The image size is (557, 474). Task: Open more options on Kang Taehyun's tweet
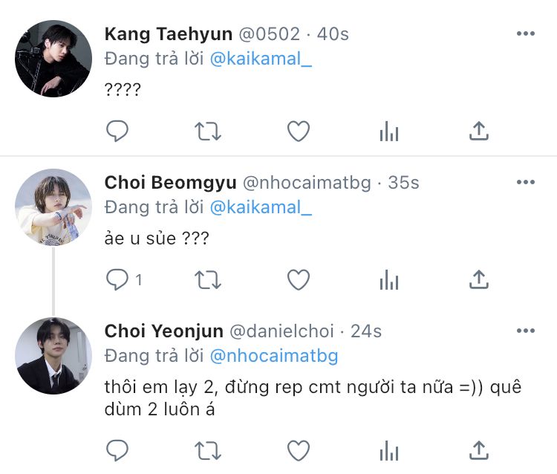(x=525, y=34)
